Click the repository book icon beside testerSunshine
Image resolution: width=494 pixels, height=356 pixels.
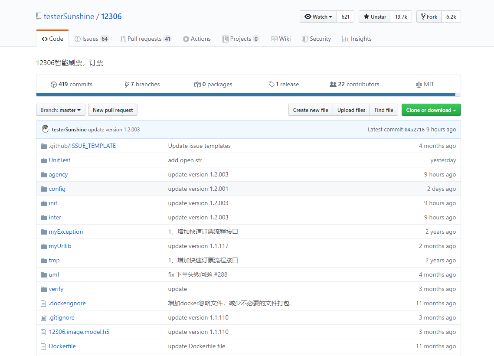(39, 16)
